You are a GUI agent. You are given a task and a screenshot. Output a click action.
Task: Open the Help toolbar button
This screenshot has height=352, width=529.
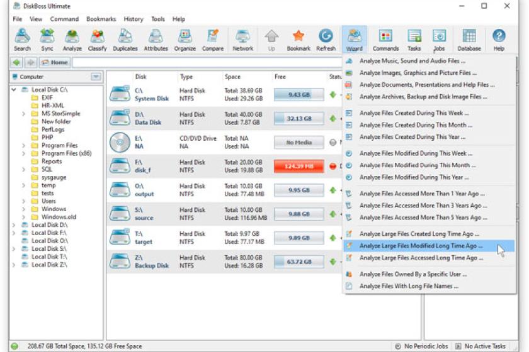click(499, 40)
